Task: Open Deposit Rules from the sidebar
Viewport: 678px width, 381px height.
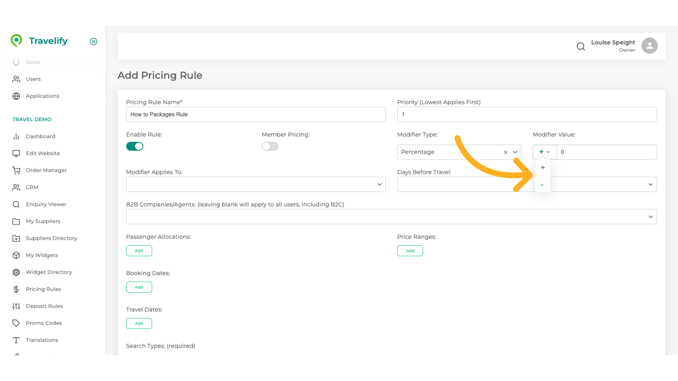Action: coord(44,306)
